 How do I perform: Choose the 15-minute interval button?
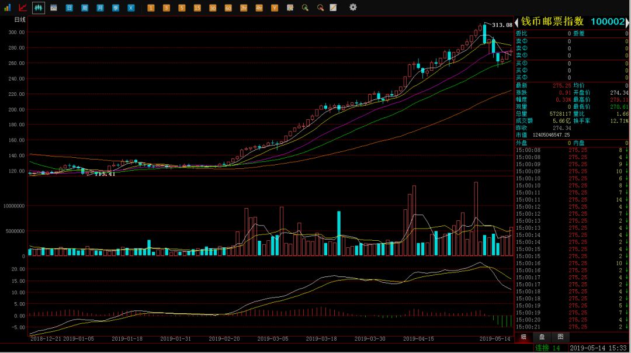pos(197,8)
